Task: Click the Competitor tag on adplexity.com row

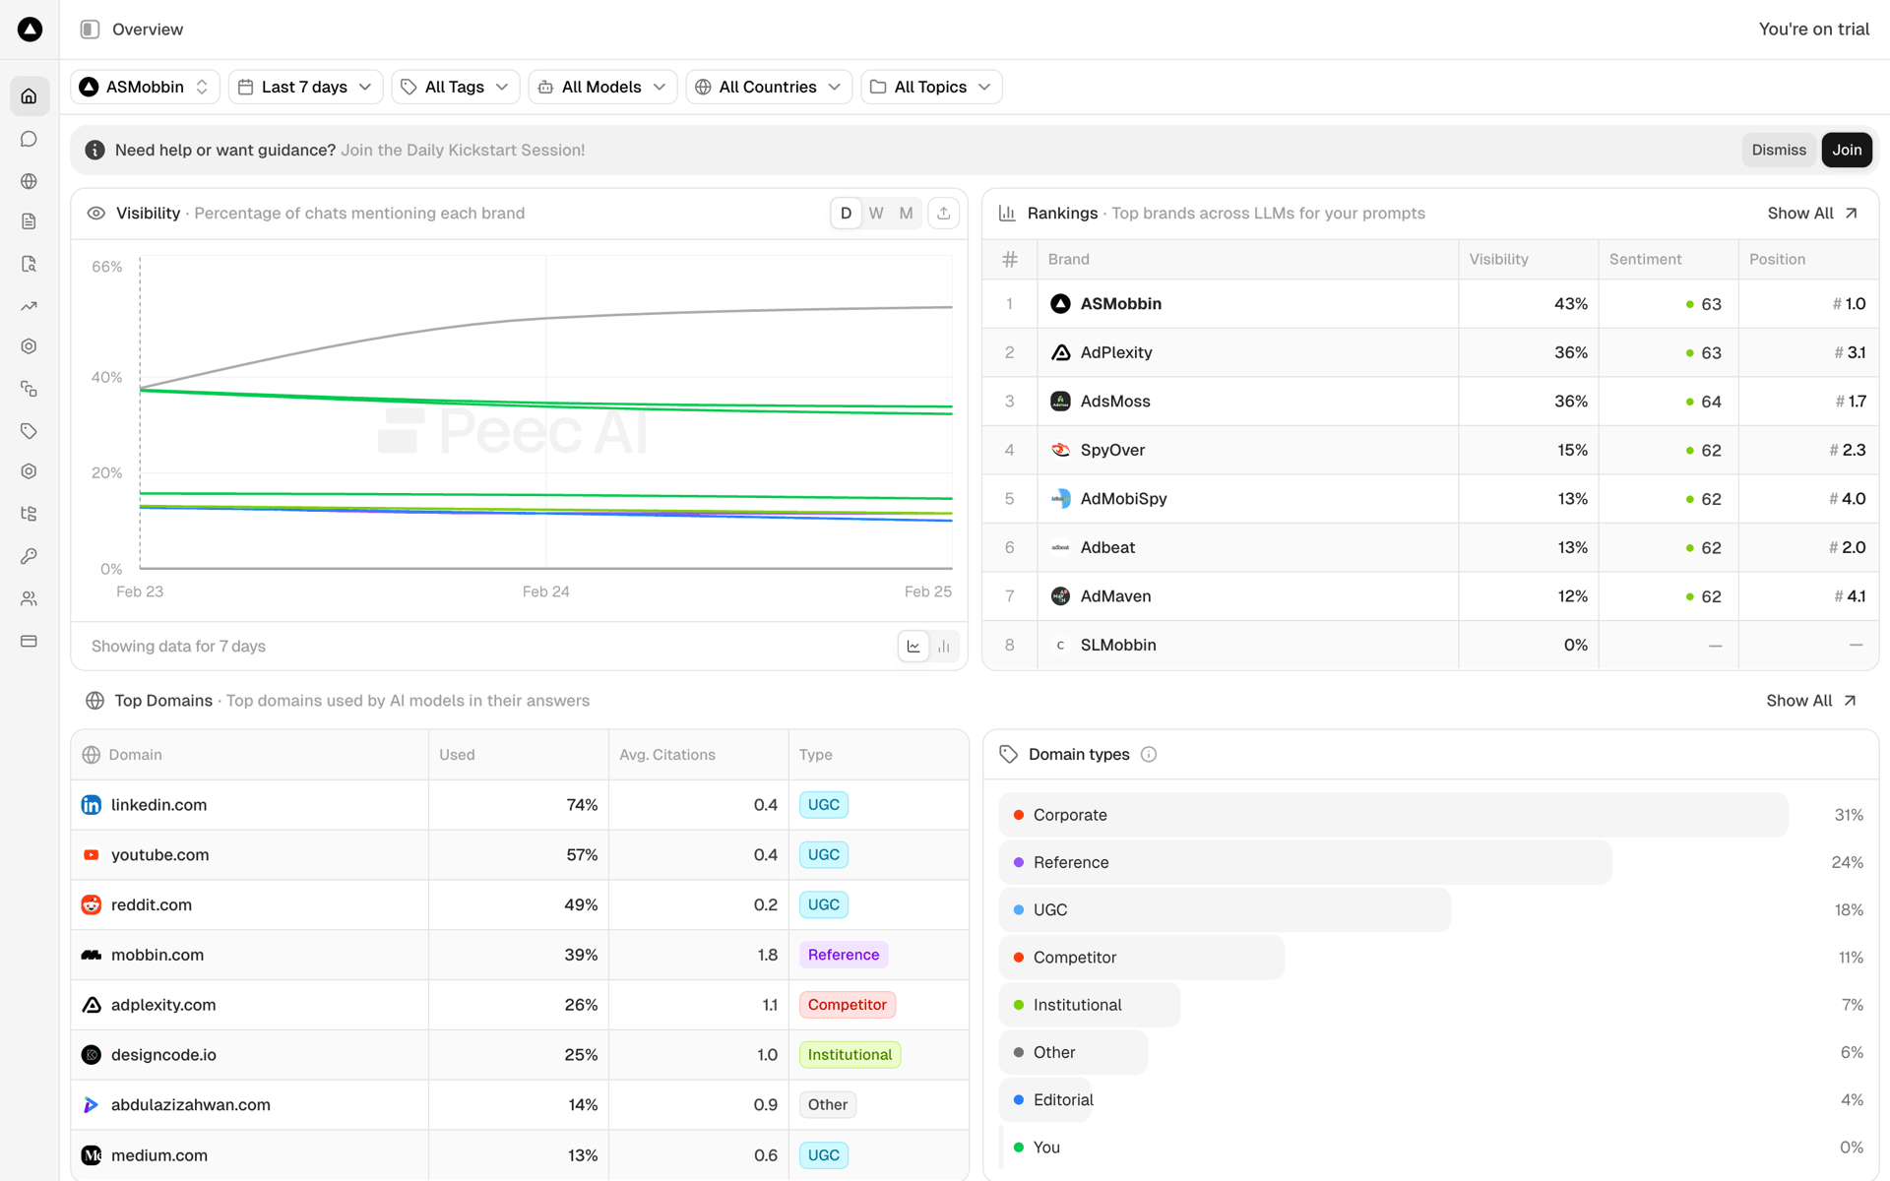Action: pos(847,1005)
